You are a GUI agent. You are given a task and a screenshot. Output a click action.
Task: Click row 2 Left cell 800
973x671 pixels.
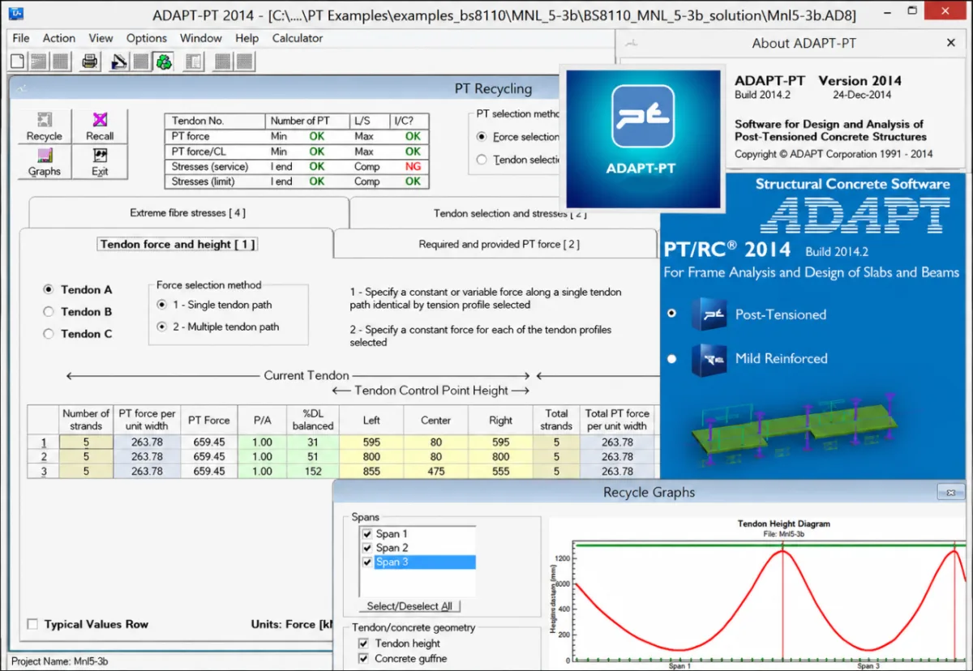(371, 457)
